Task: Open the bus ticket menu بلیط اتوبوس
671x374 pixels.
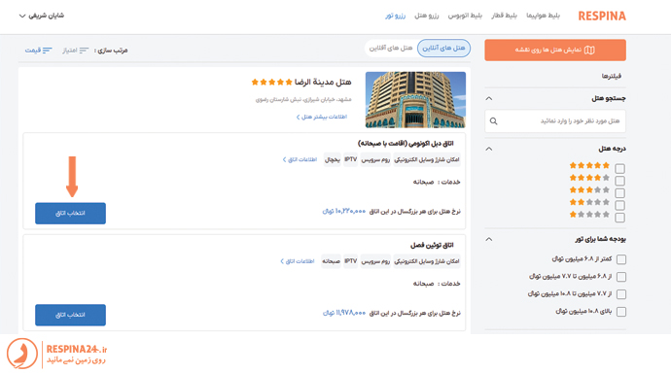Action: click(x=465, y=16)
